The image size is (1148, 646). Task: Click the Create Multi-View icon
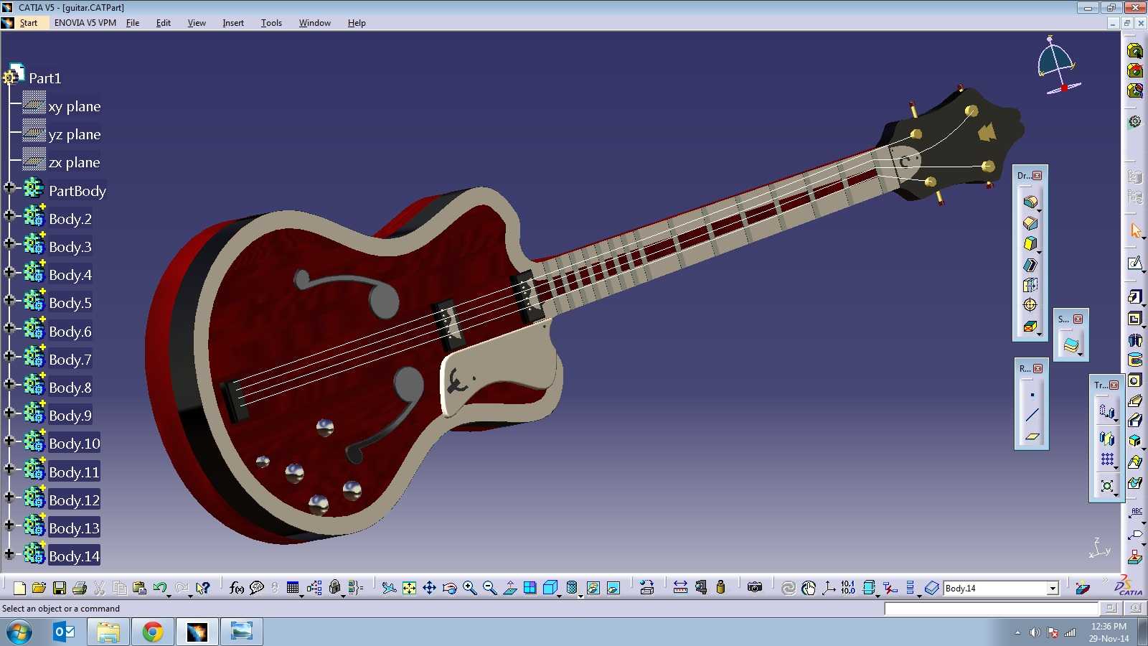click(530, 588)
